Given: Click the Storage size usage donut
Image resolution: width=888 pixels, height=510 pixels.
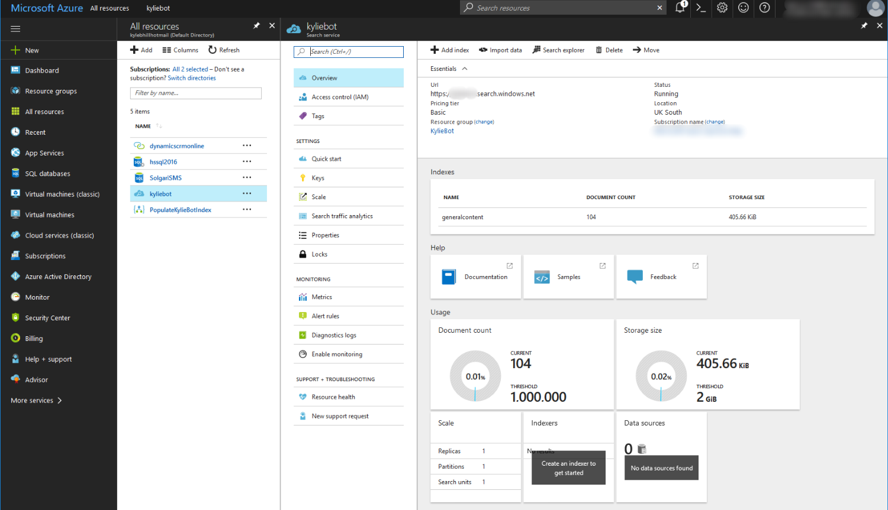Looking at the screenshot, I should 661,376.
